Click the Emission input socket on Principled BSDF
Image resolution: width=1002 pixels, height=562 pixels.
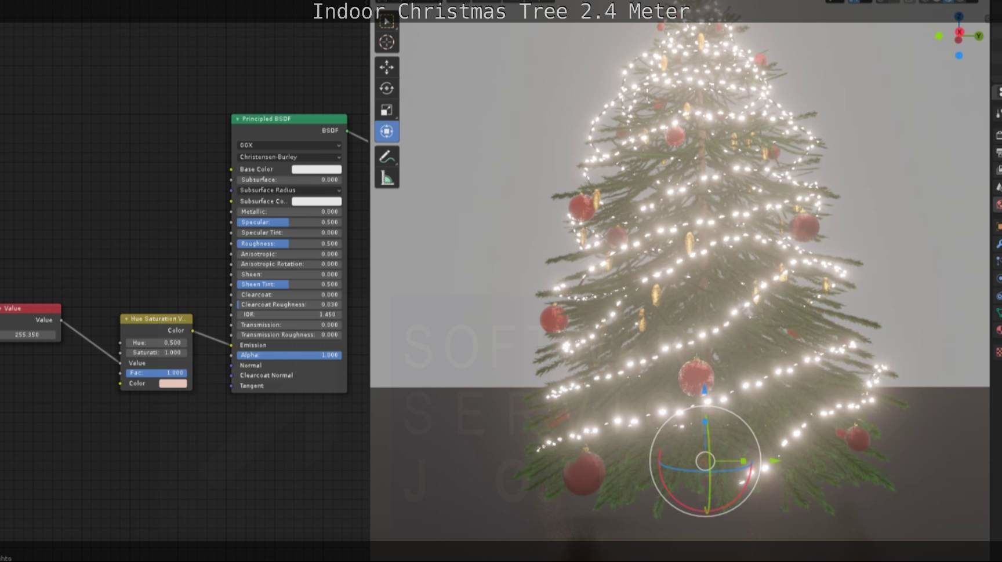[x=231, y=345]
